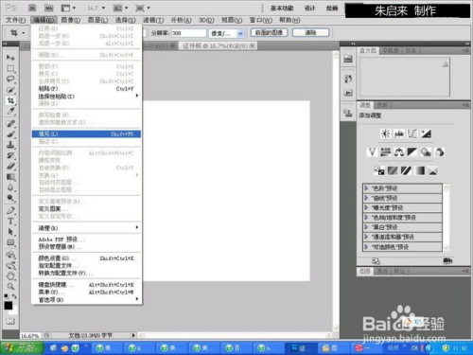This screenshot has width=473, height=355.
Task: Click the histogram cached data warning icon
Action: tap(446, 64)
